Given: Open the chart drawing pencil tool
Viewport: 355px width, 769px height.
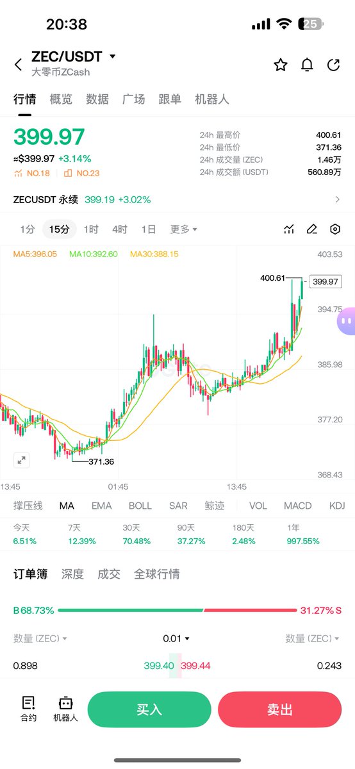Looking at the screenshot, I should 312,229.
